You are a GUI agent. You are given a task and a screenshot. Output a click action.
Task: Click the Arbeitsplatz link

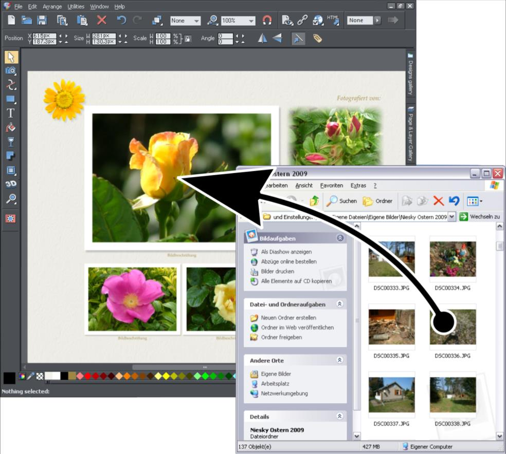(x=275, y=384)
